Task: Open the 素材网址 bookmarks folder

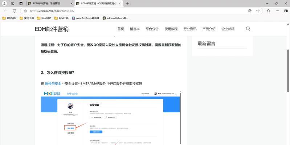Action: pyautogui.click(x=9, y=18)
